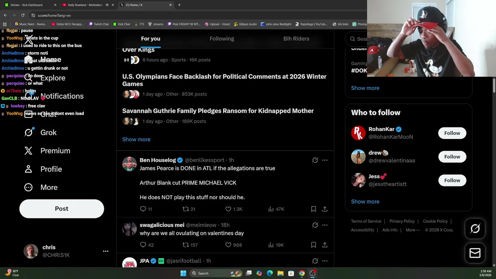Open Chrome from the taskbar
This screenshot has width=496, height=279.
click(302, 273)
